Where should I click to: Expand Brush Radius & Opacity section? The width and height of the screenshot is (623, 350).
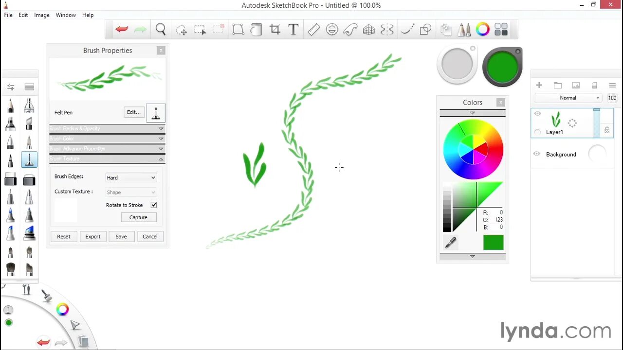[x=107, y=128]
